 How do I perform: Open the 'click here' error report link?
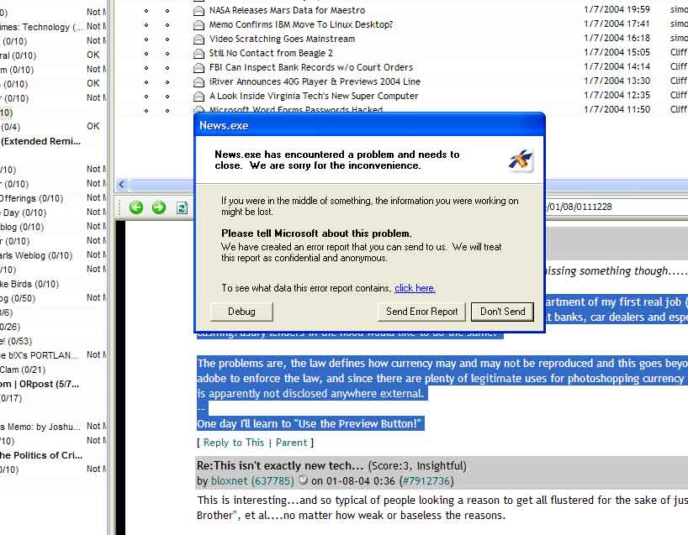coord(415,288)
